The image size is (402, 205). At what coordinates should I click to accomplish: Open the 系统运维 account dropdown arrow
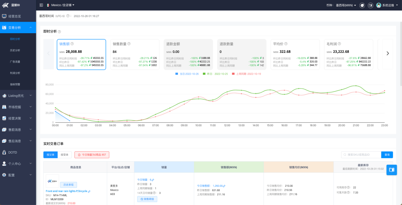(397, 5)
